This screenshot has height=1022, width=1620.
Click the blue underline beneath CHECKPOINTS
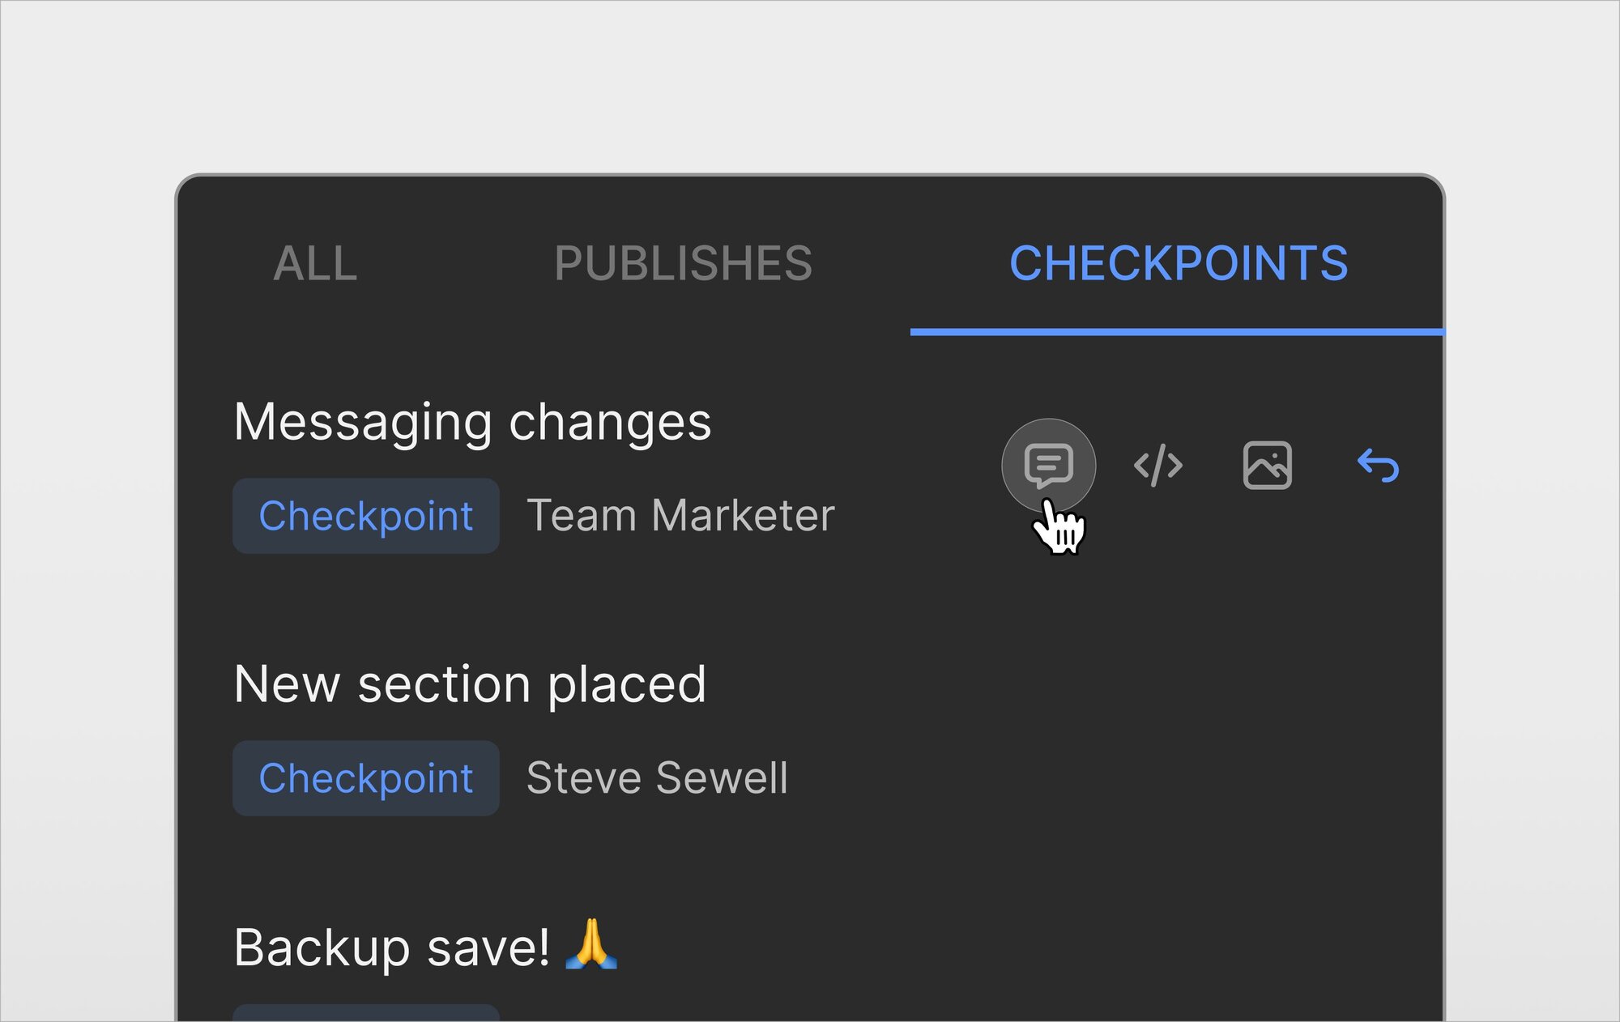(1177, 331)
